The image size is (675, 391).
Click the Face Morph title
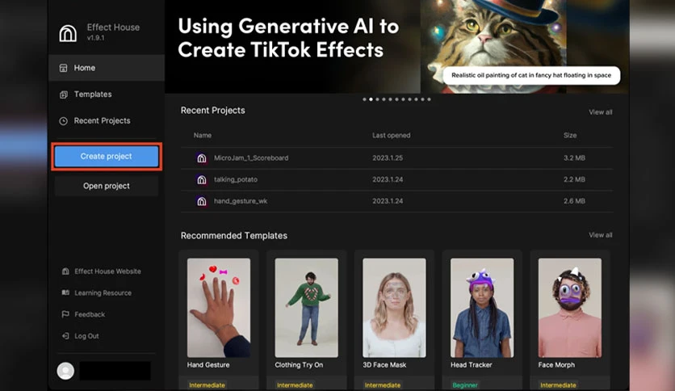tap(556, 364)
